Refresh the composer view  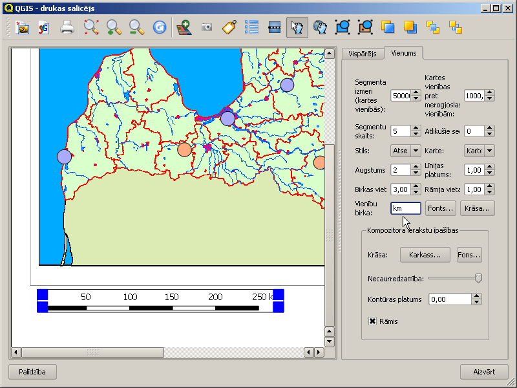pyautogui.click(x=160, y=28)
